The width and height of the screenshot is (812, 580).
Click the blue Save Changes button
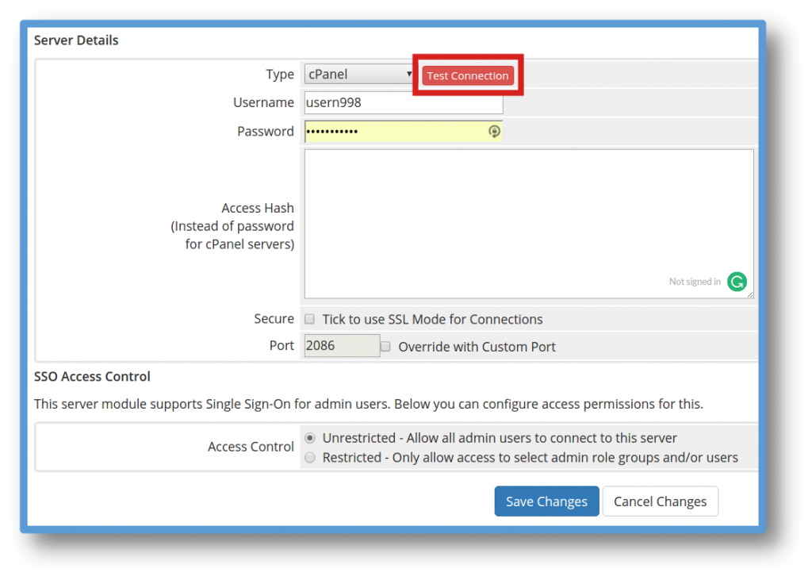pos(546,501)
